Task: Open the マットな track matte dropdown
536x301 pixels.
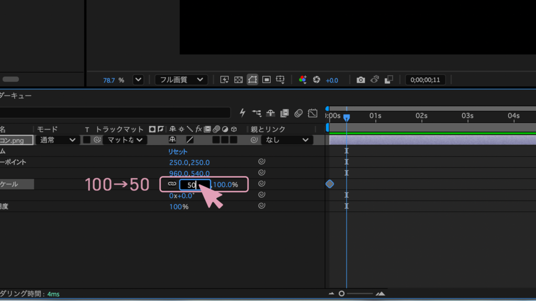Action: (x=125, y=140)
